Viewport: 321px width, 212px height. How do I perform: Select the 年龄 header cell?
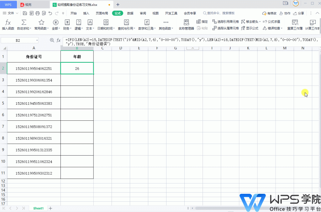[x=77, y=57]
